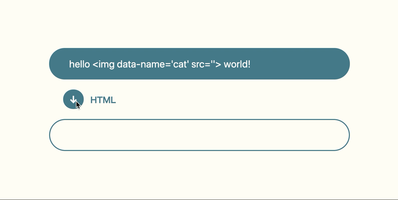
Task: Click the "data-name" attribute name
Action: click(140, 64)
